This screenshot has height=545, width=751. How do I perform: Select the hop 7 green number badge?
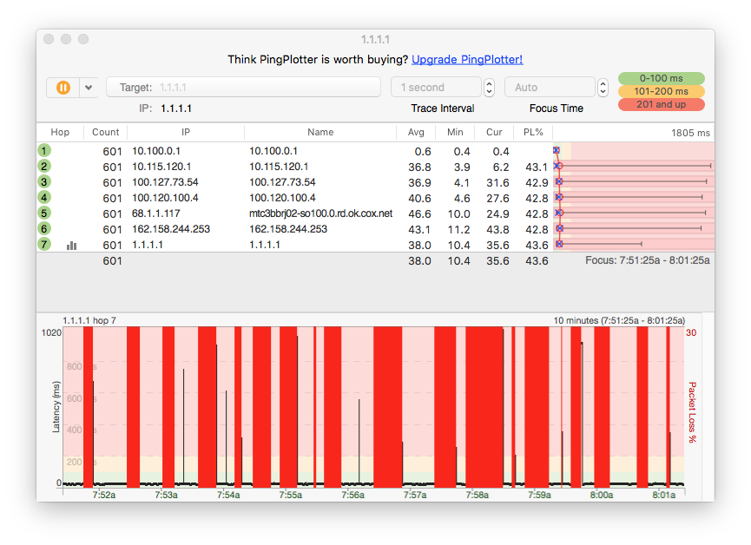44,244
